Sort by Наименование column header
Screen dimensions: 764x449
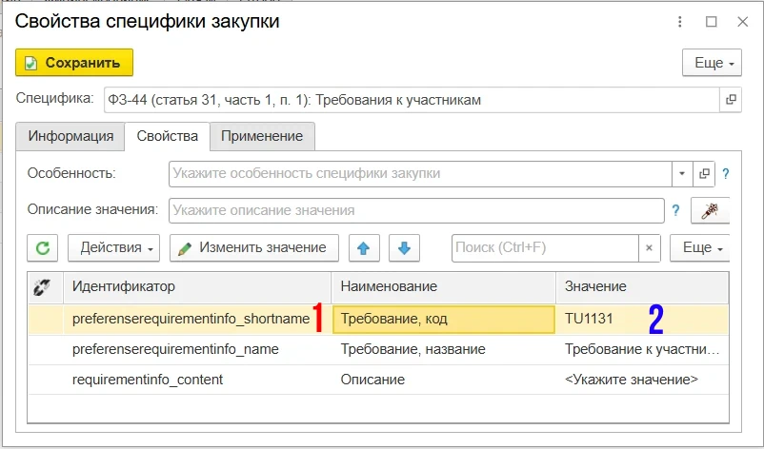click(x=443, y=287)
